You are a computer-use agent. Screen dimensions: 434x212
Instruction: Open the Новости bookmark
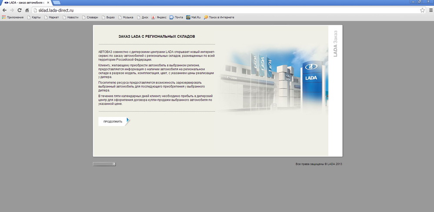tap(70, 17)
